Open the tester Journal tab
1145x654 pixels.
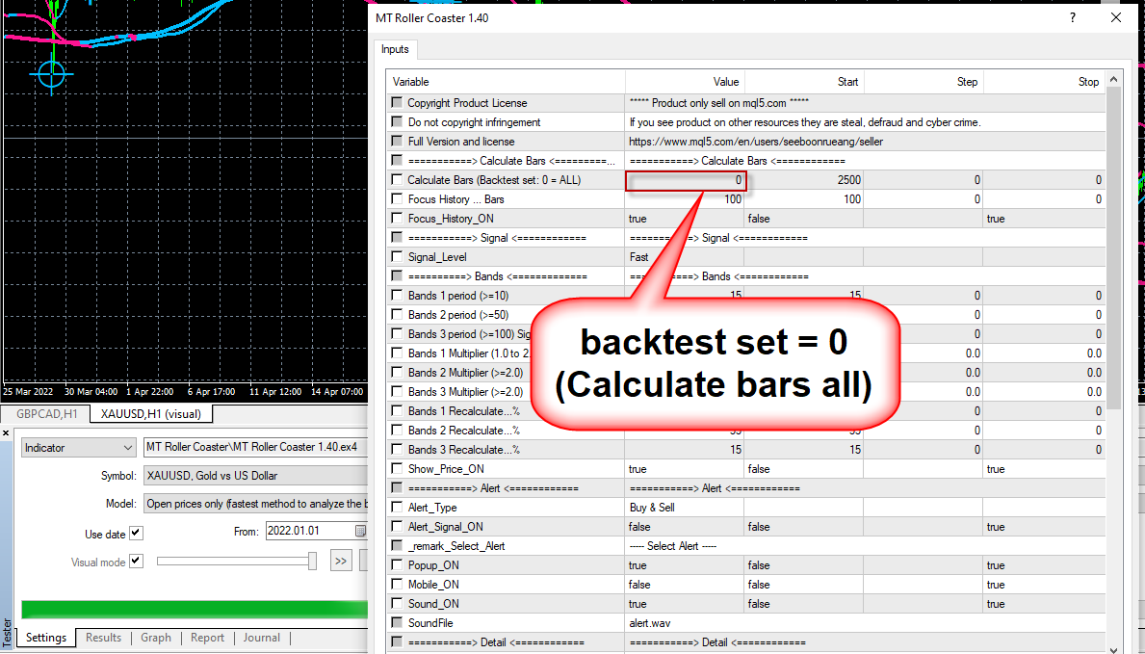(261, 638)
